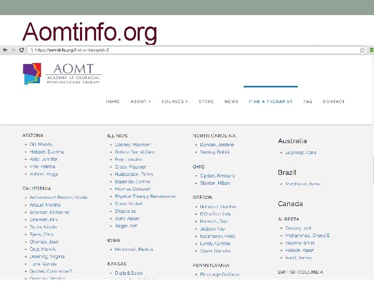Open Lejarraga, Cara link under Australia
Viewport: 374px width, 281px height.
tap(301, 152)
